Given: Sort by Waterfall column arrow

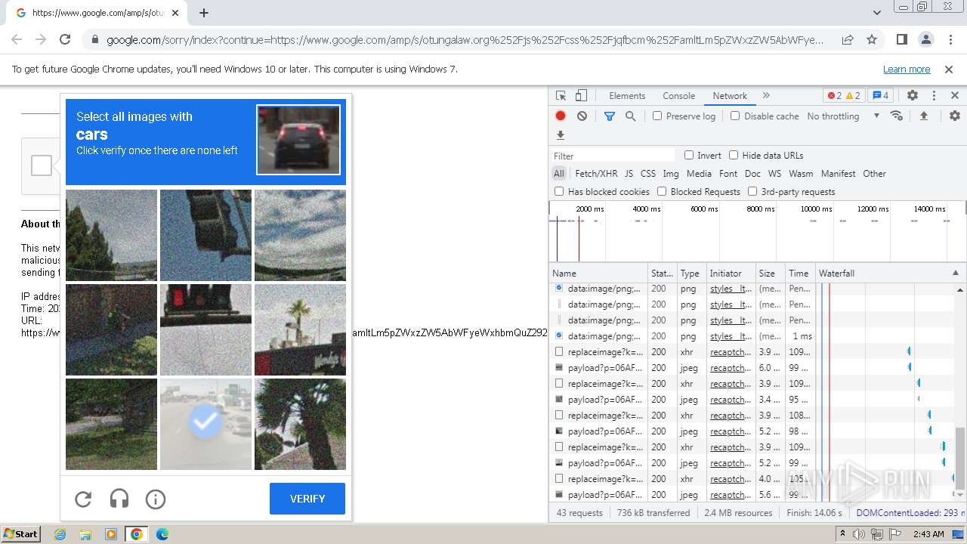Looking at the screenshot, I should 955,273.
